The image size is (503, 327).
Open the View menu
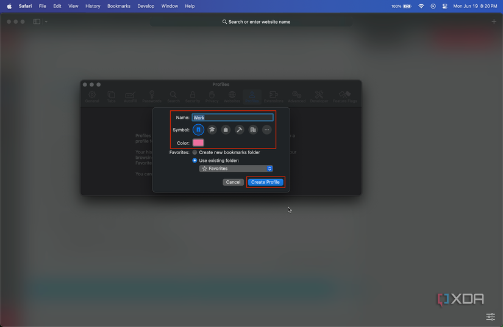click(x=73, y=6)
